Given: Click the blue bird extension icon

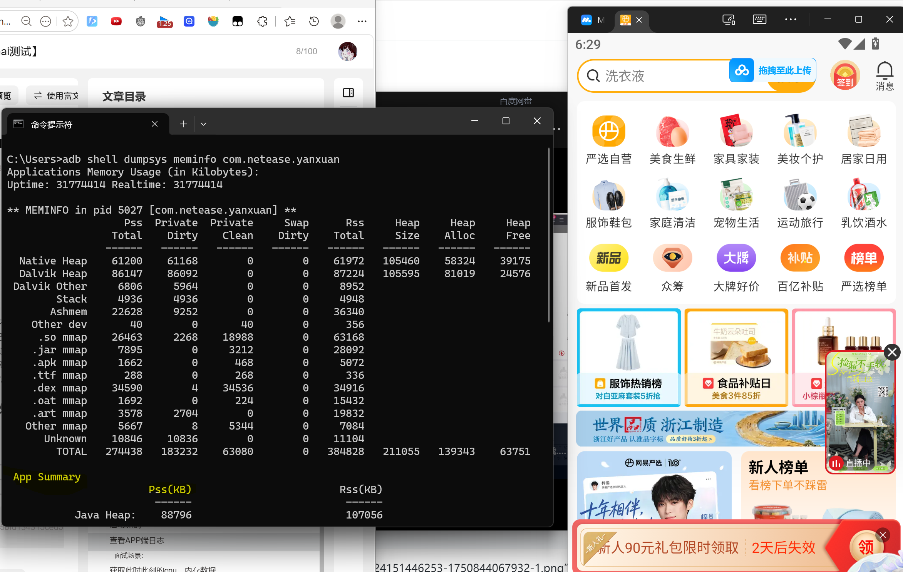Looking at the screenshot, I should [x=92, y=21].
